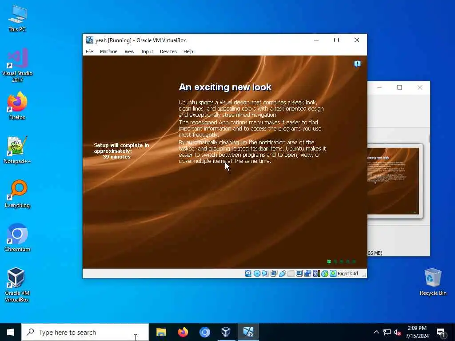Click the VM preview thumbnail in background window
Screen dimensions: 455x341
[x=393, y=181]
